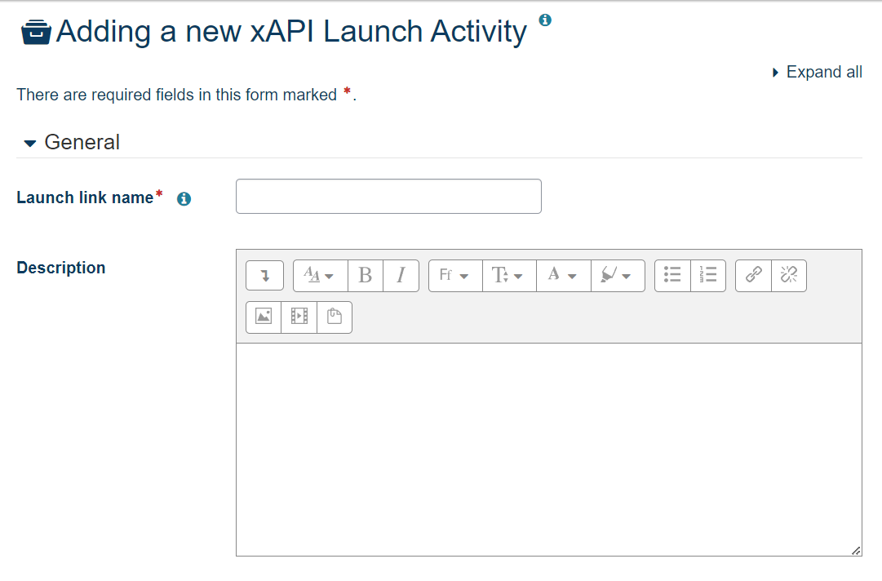Collapse the General section

tap(29, 142)
